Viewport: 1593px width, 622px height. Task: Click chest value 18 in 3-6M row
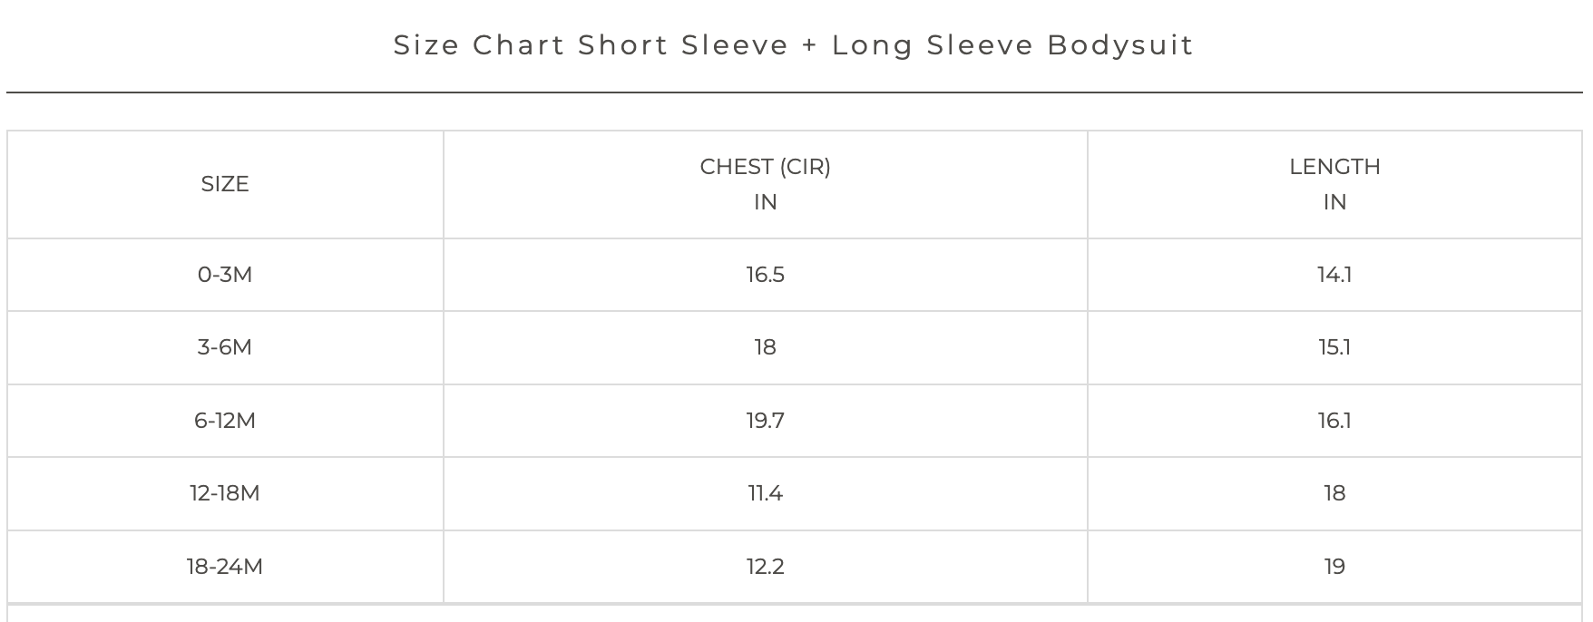(x=765, y=347)
